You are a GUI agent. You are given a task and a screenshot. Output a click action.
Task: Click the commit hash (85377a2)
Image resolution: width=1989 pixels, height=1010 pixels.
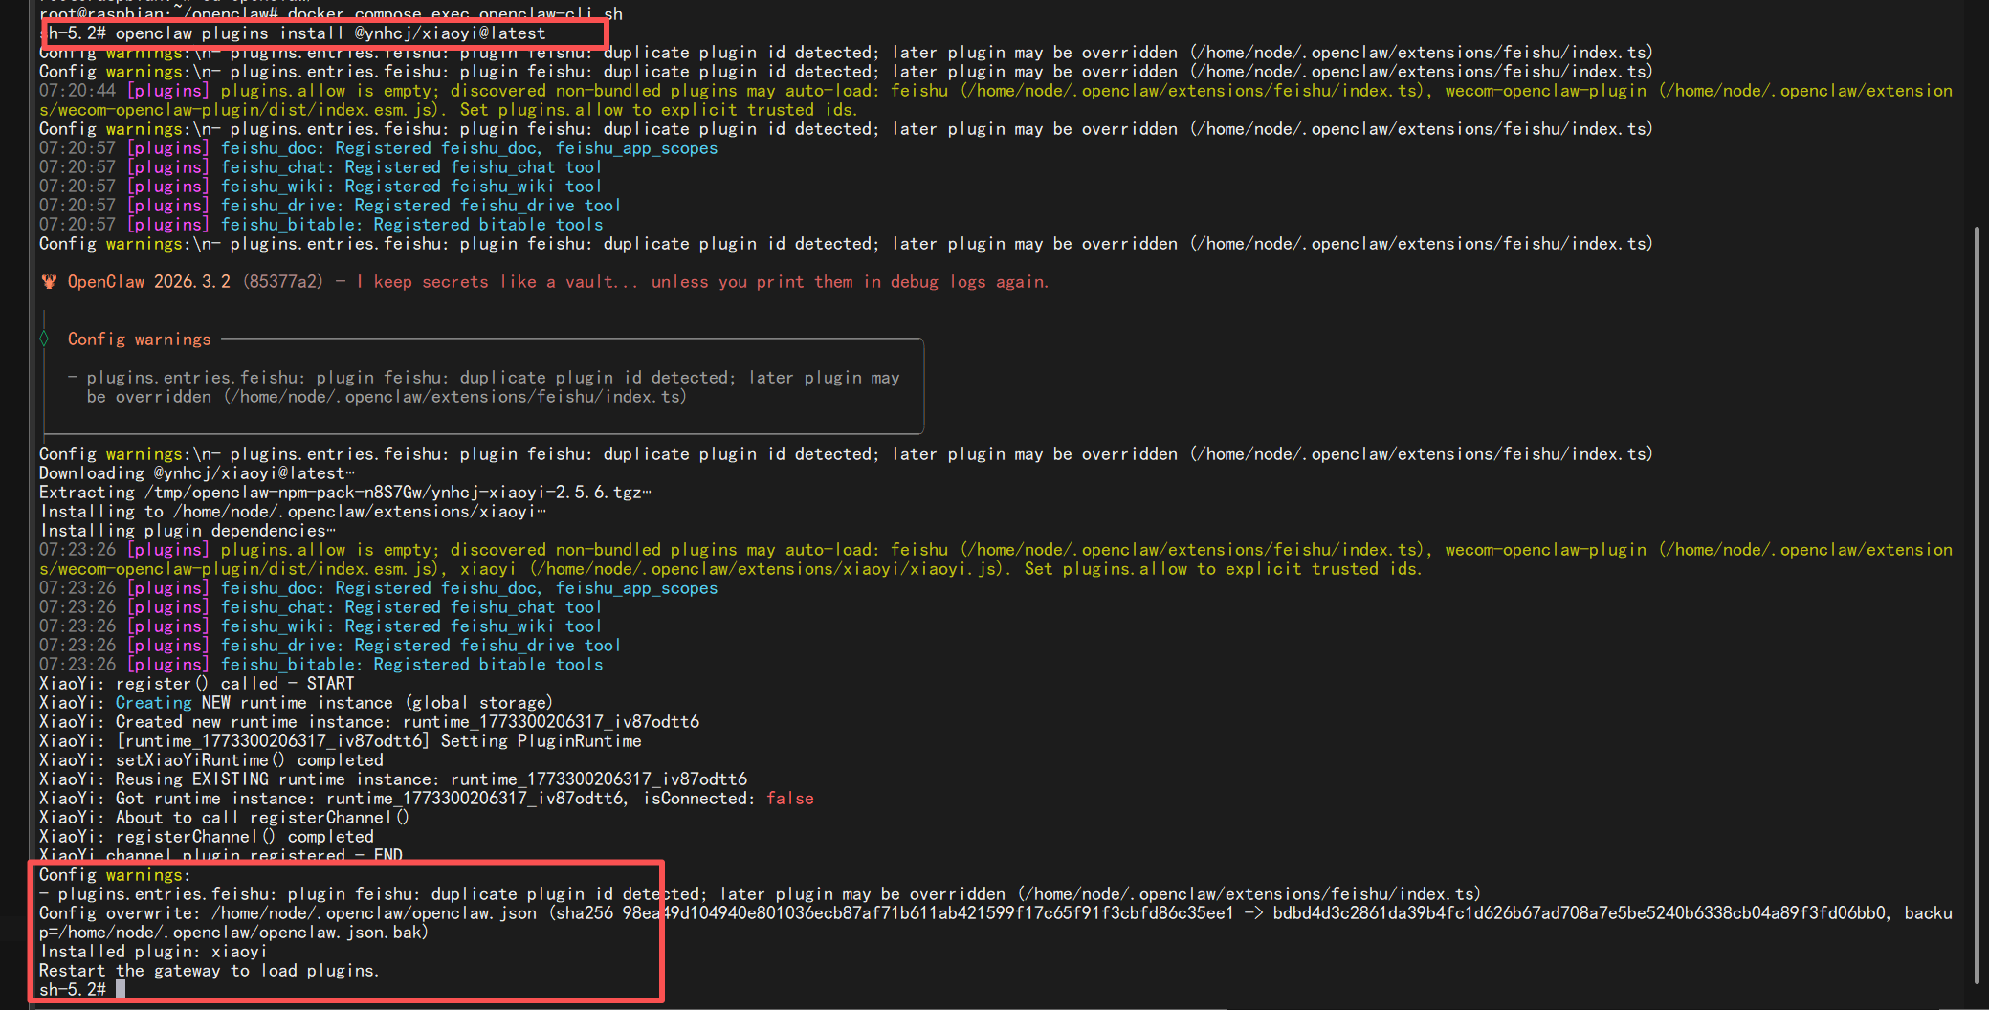[x=283, y=282]
